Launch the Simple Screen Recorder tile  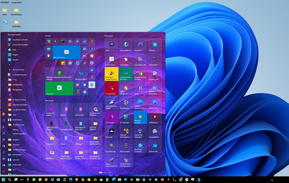126,74
